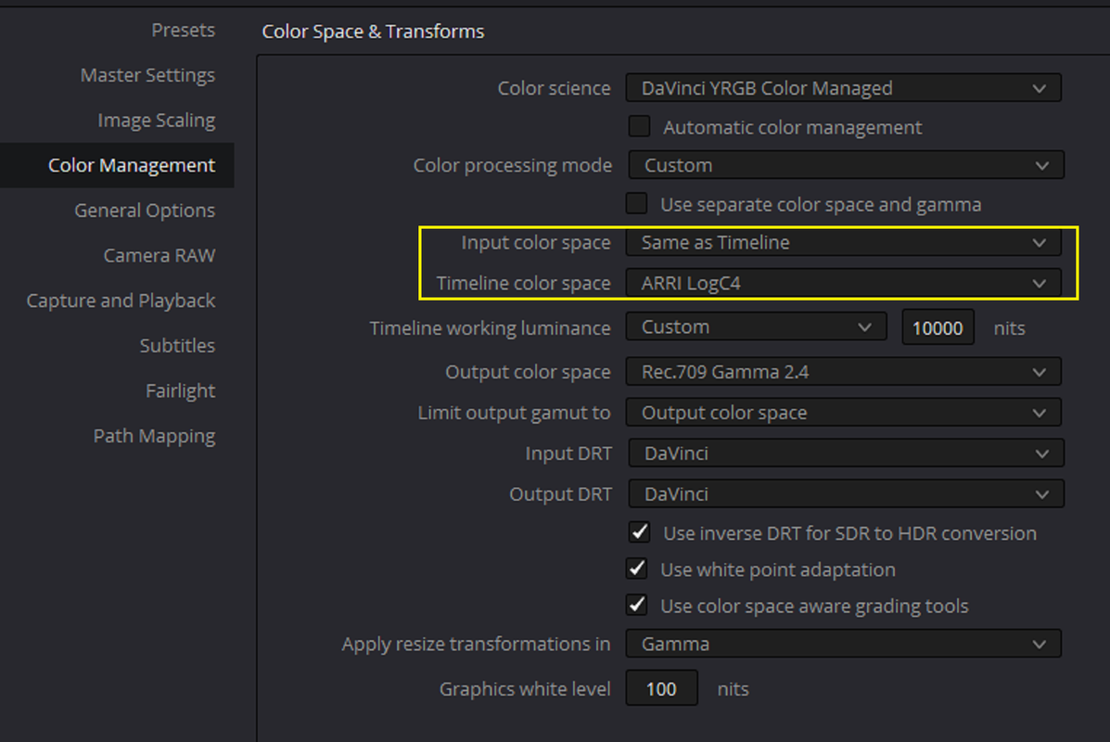Image resolution: width=1110 pixels, height=742 pixels.
Task: Go to Subtitles settings
Action: coord(177,346)
